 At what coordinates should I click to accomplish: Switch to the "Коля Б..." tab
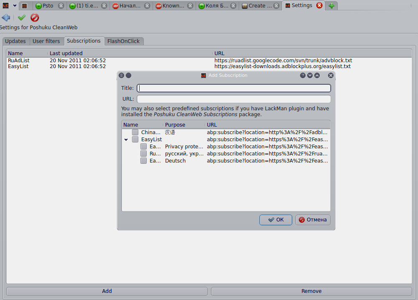point(214,5)
